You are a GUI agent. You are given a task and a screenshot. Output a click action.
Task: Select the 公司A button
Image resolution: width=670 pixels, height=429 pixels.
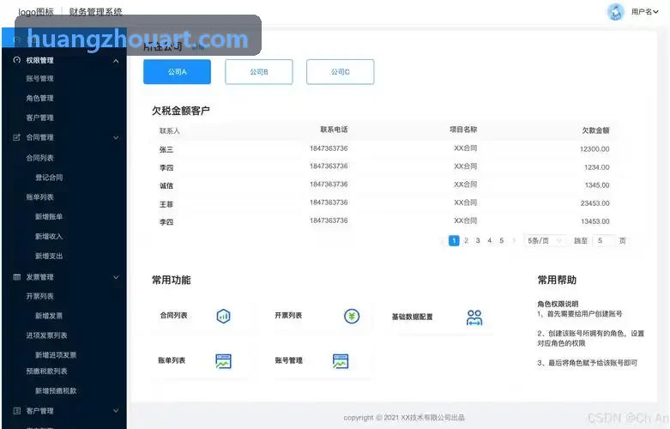[177, 72]
